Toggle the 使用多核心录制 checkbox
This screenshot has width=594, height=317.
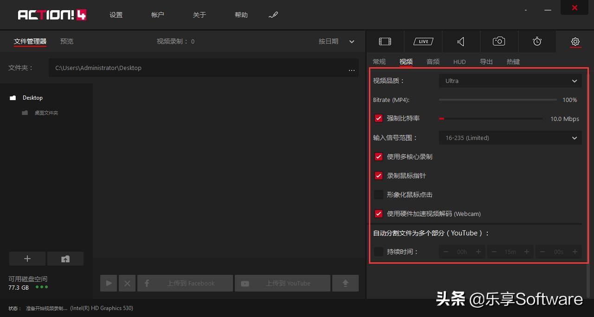pyautogui.click(x=379, y=157)
